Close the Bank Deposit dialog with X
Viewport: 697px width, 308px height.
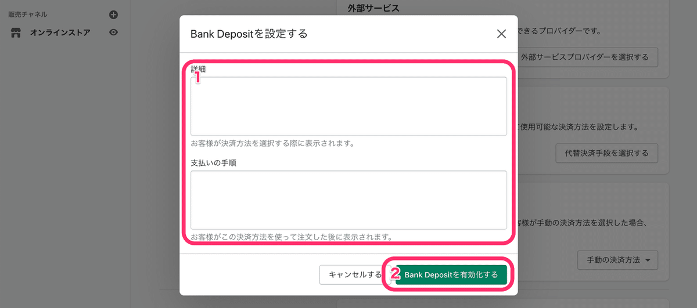click(x=502, y=34)
